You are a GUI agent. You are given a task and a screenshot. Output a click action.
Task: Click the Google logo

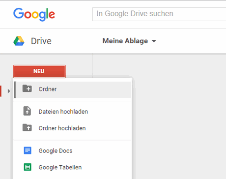pos(34,14)
